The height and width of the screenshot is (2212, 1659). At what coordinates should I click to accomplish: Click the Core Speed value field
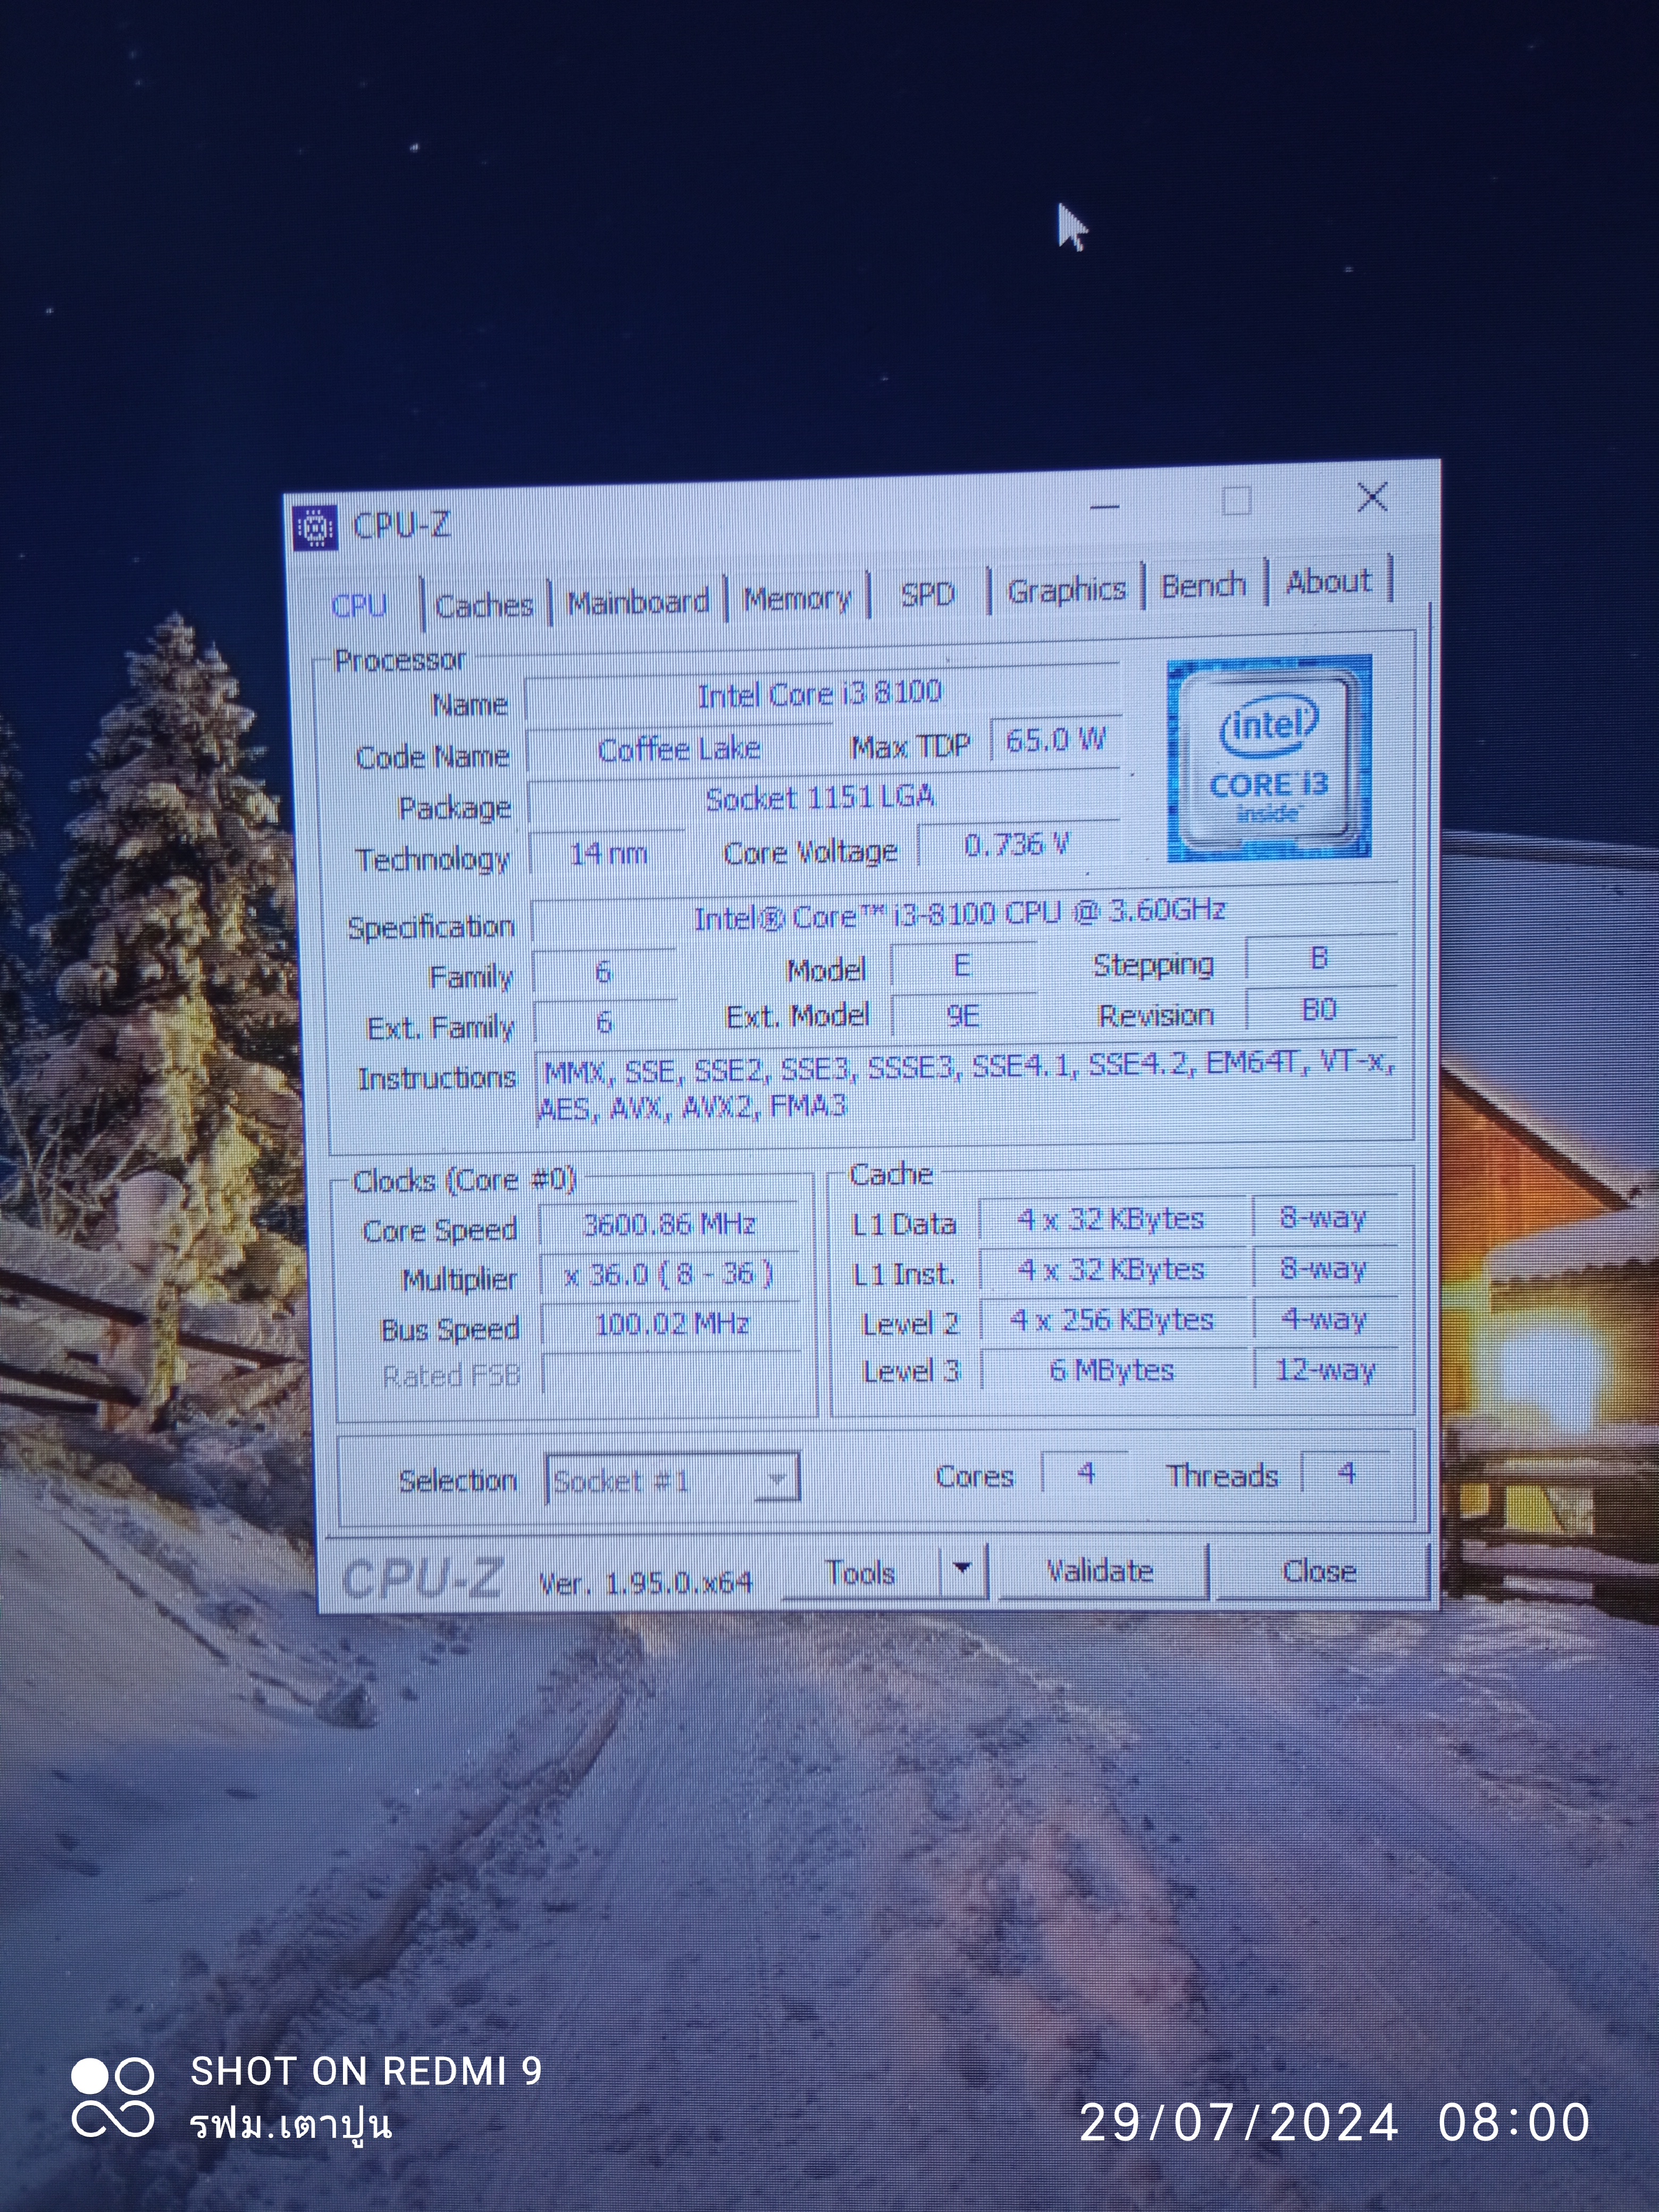click(x=669, y=1224)
